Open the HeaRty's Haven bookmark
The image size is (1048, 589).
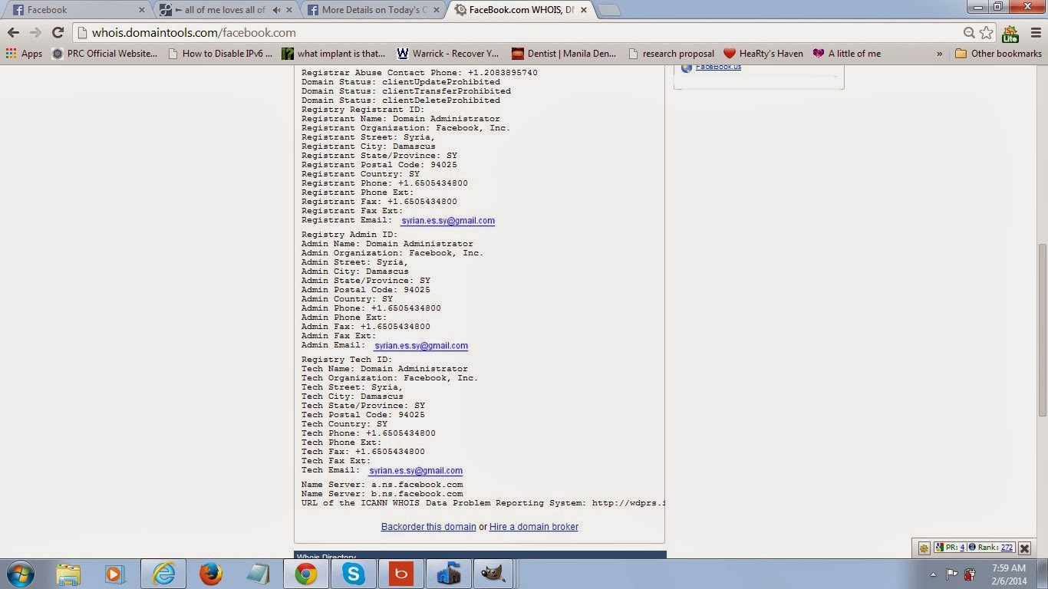(x=763, y=54)
